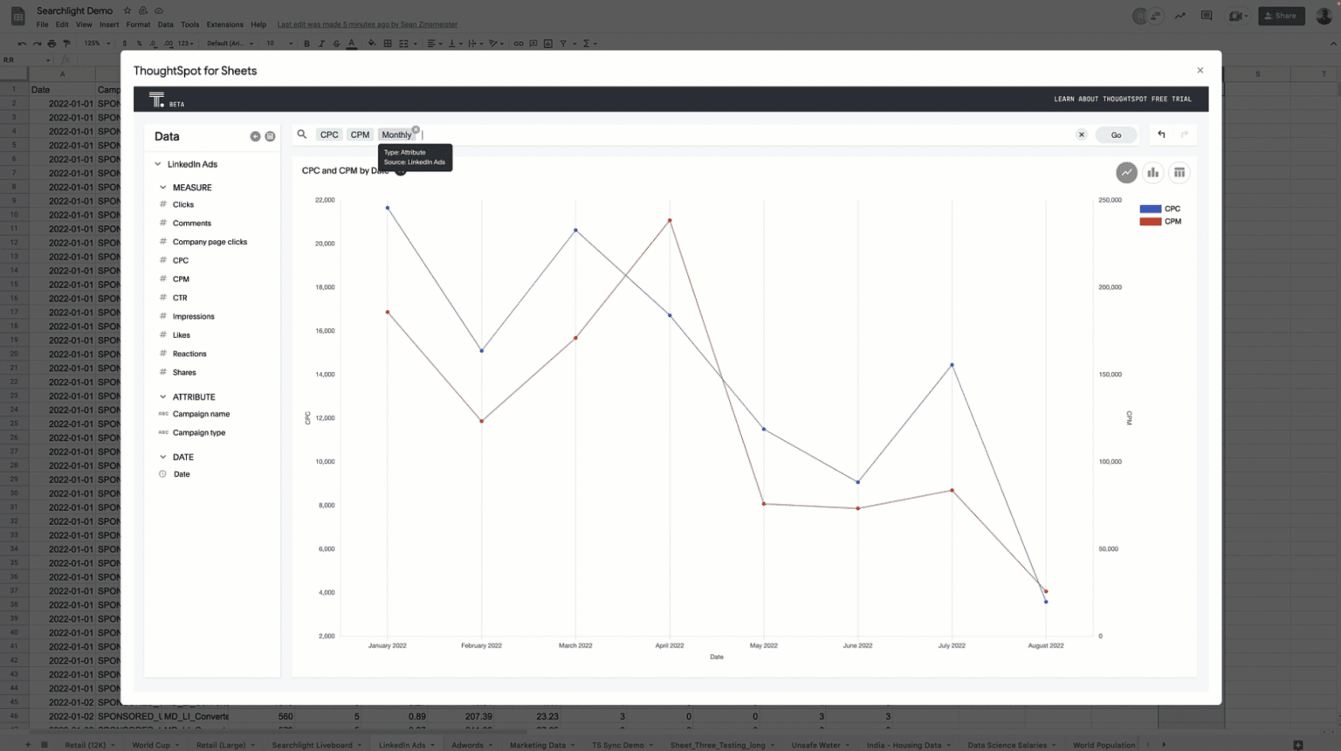The width and height of the screenshot is (1341, 751).
Task: Click the borders icon in Sheets
Action: pyautogui.click(x=388, y=43)
